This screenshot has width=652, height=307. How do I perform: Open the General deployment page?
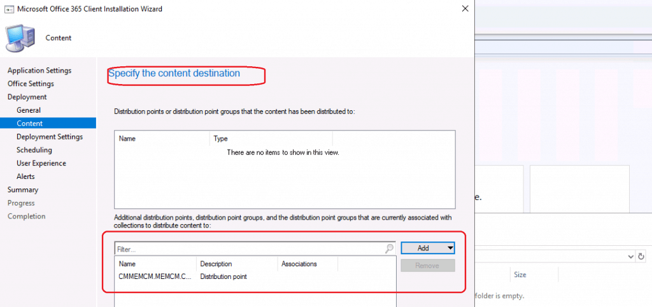coord(29,110)
